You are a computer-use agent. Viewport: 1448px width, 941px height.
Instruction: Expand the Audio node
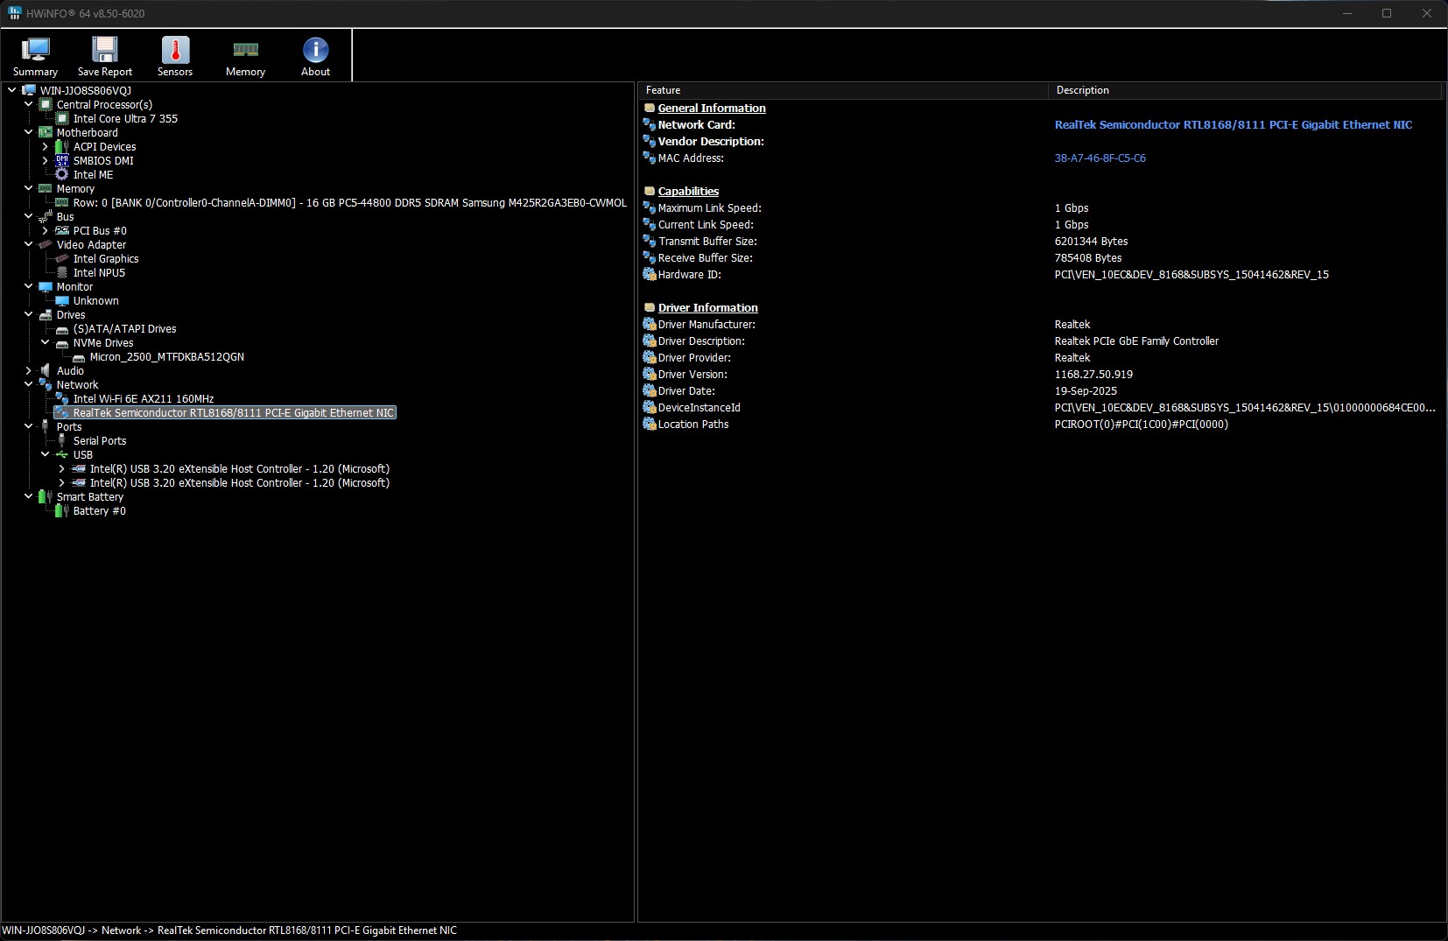click(28, 371)
